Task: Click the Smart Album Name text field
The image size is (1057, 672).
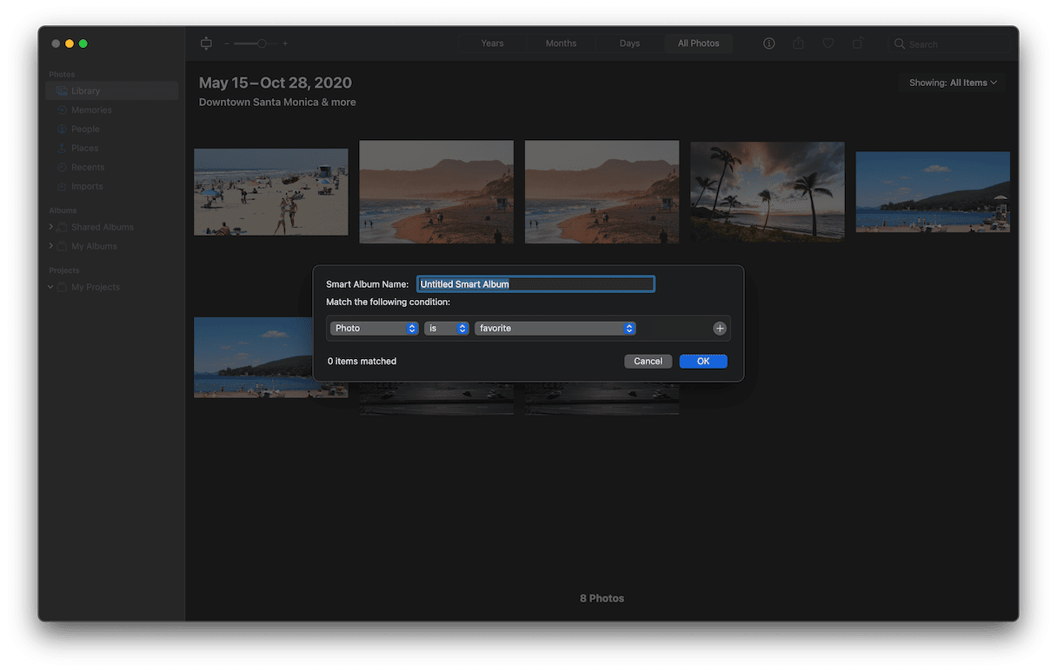Action: coord(535,284)
